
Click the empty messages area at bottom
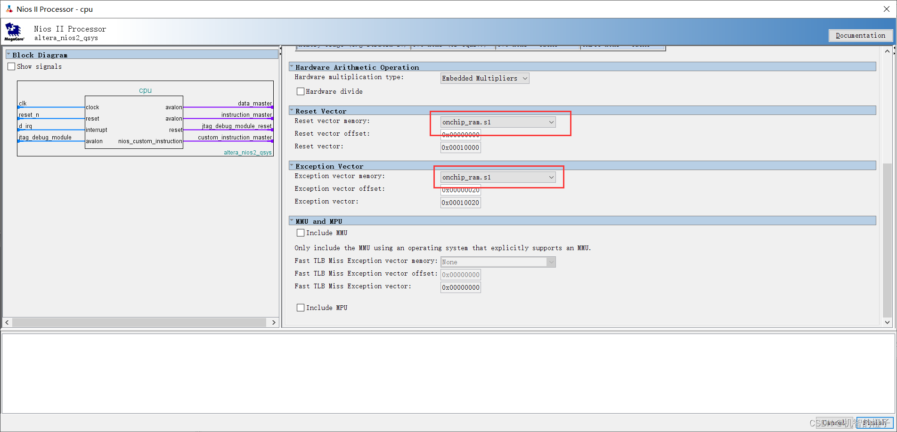(448, 373)
